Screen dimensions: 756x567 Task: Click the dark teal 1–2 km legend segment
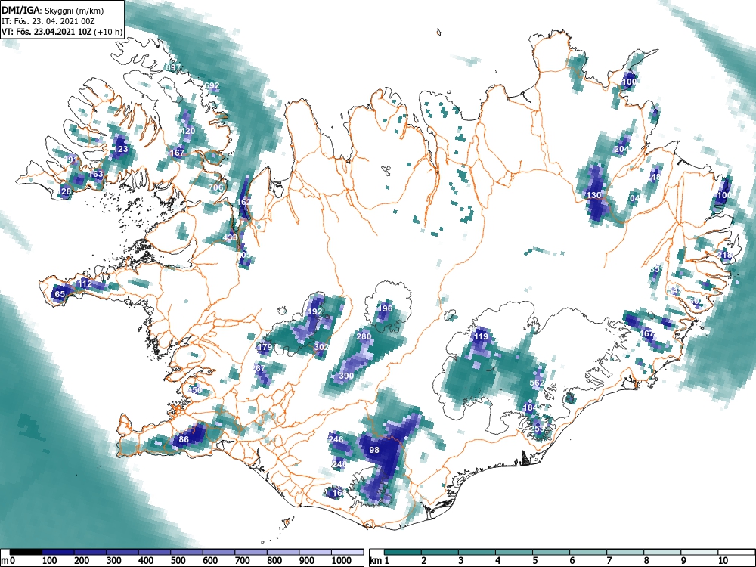403,552
